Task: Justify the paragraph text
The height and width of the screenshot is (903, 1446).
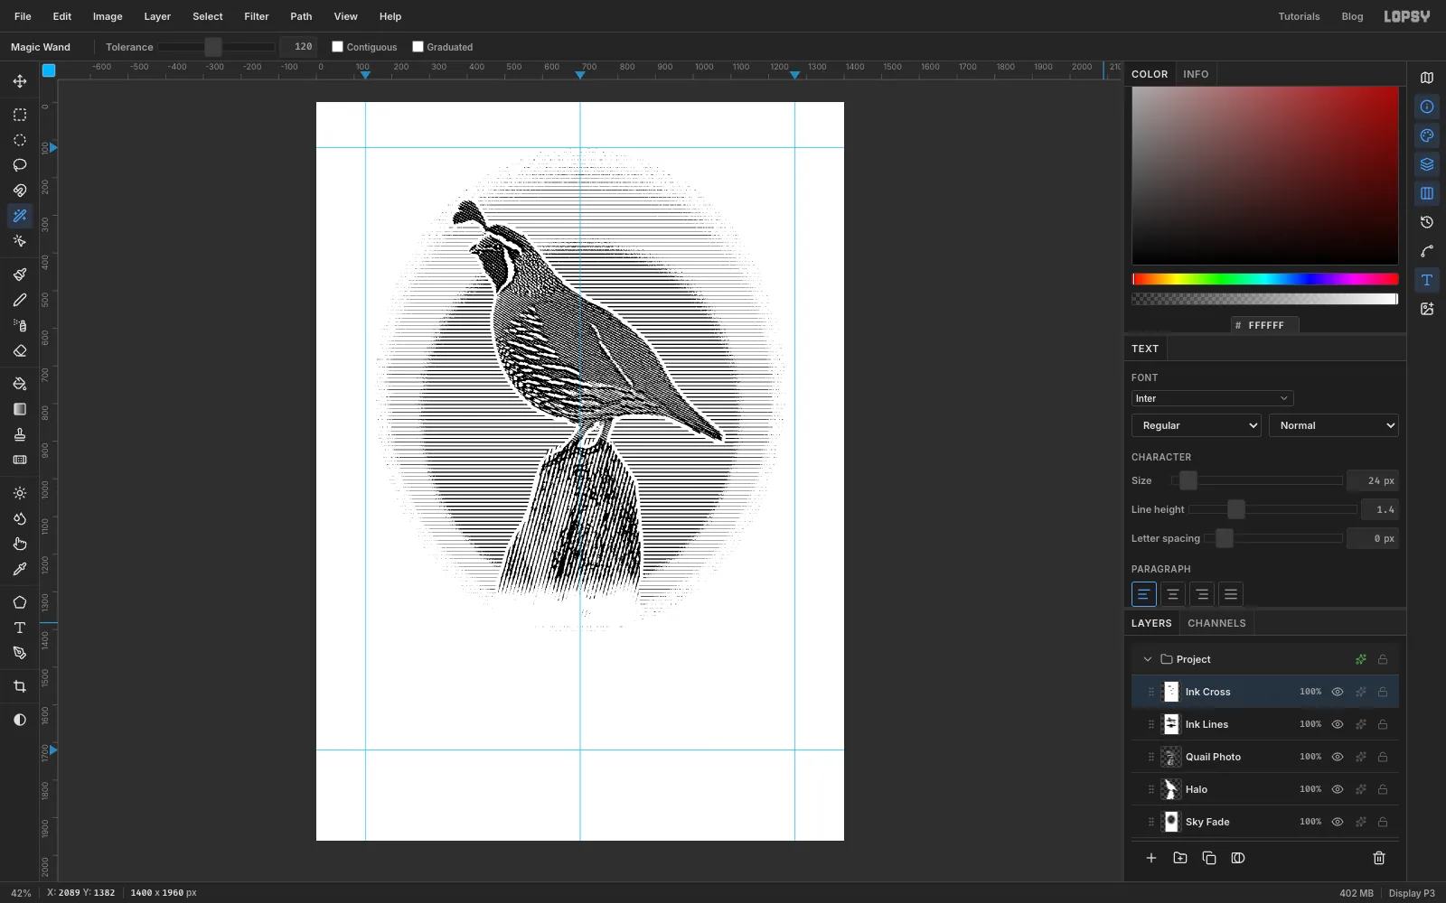Action: click(x=1231, y=594)
